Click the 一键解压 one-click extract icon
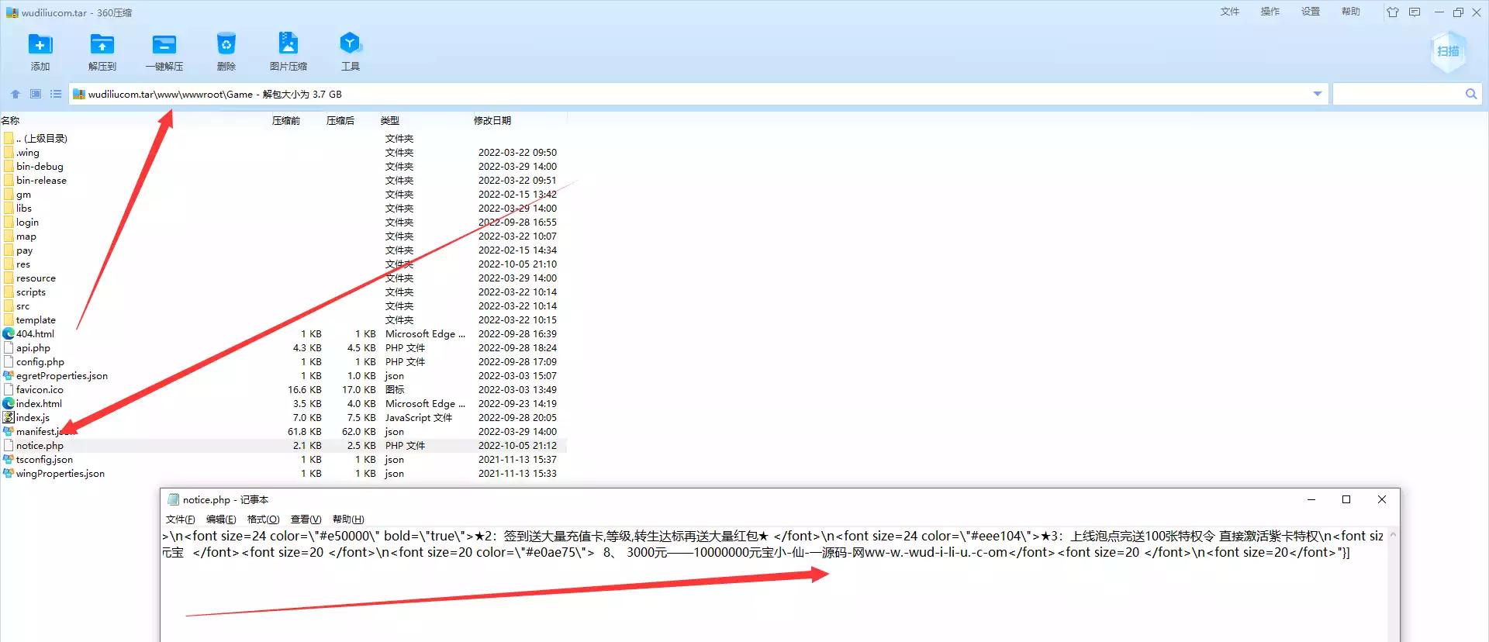 point(164,51)
